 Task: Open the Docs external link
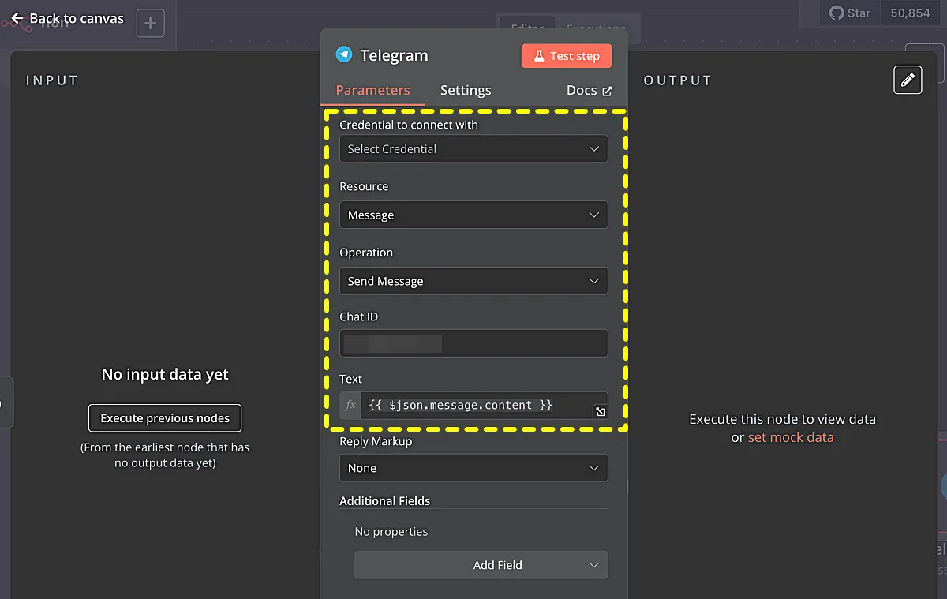[589, 90]
